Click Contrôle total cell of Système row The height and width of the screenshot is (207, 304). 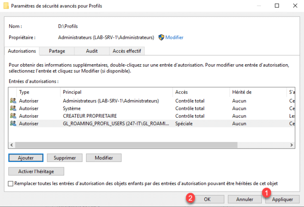click(190, 108)
